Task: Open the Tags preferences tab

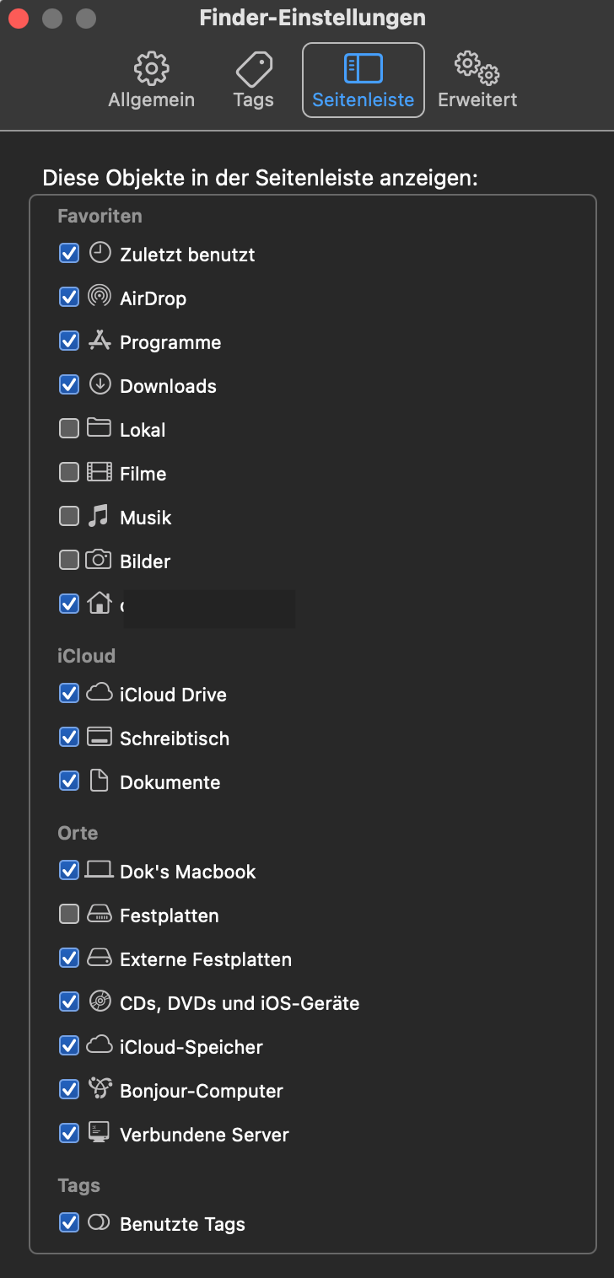Action: pos(253,81)
